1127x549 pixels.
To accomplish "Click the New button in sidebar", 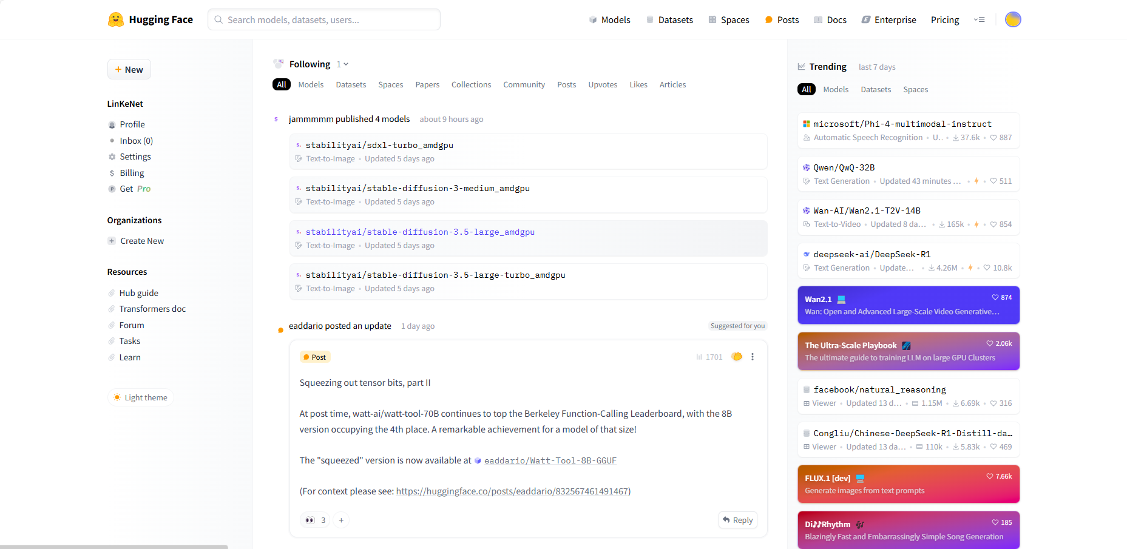I will [129, 69].
